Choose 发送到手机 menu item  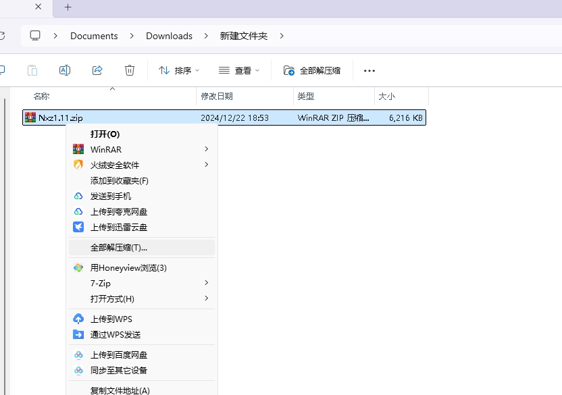(142, 196)
